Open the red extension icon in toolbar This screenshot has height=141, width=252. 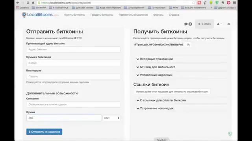pos(199,3)
